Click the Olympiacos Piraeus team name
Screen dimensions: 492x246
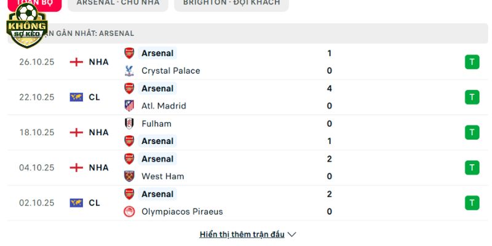182,212
